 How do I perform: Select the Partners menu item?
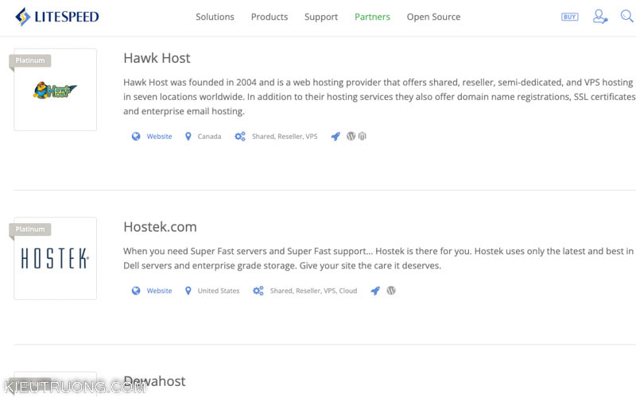[372, 17]
